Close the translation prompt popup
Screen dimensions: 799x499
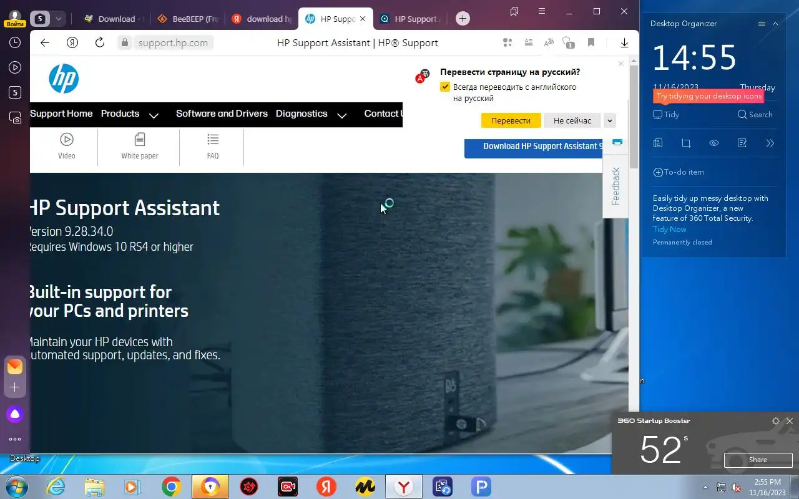[x=621, y=64]
